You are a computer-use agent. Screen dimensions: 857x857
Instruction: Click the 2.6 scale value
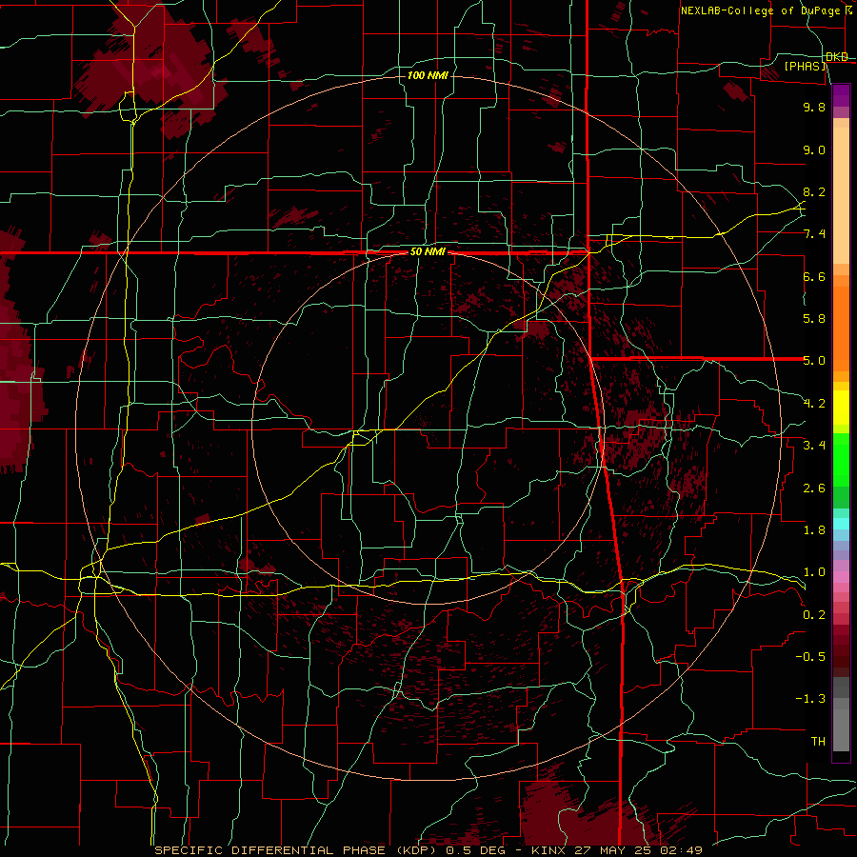coord(814,488)
